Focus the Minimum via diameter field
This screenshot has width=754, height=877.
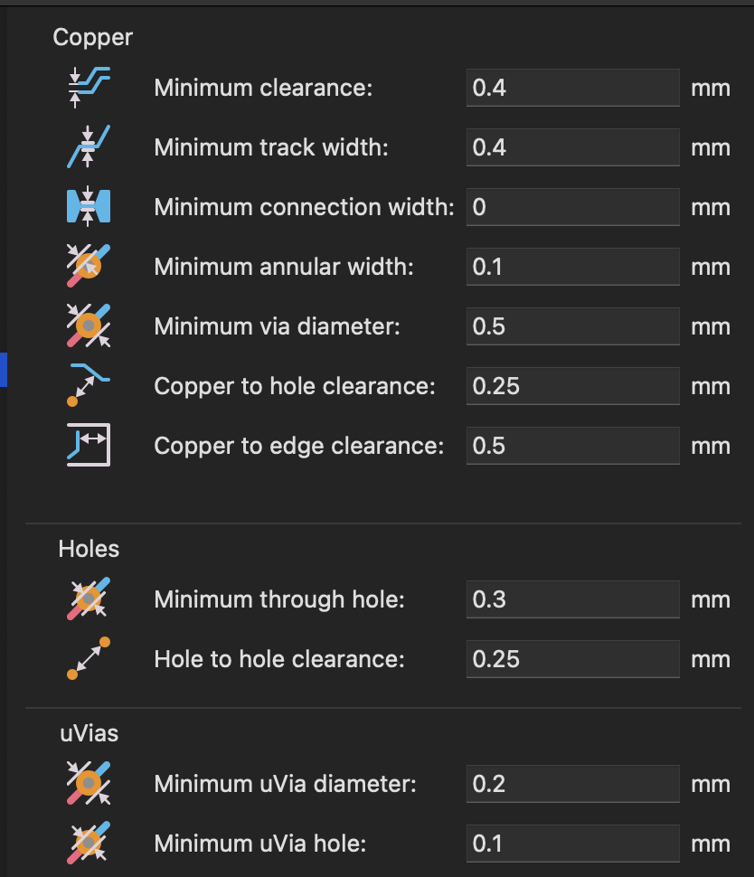click(x=572, y=326)
